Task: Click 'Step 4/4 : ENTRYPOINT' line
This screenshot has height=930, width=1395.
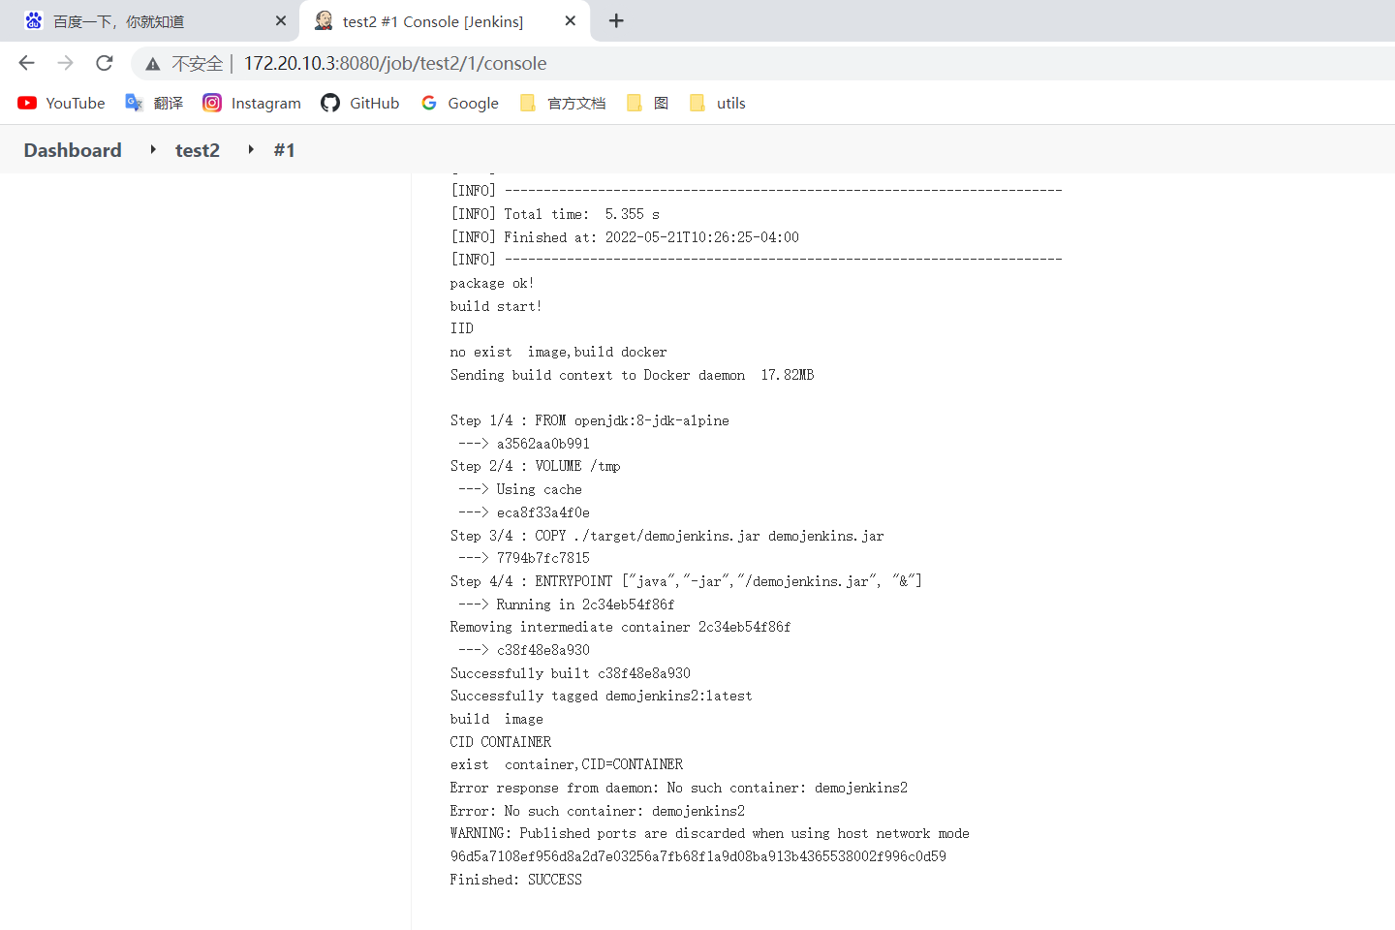Action: 686,581
